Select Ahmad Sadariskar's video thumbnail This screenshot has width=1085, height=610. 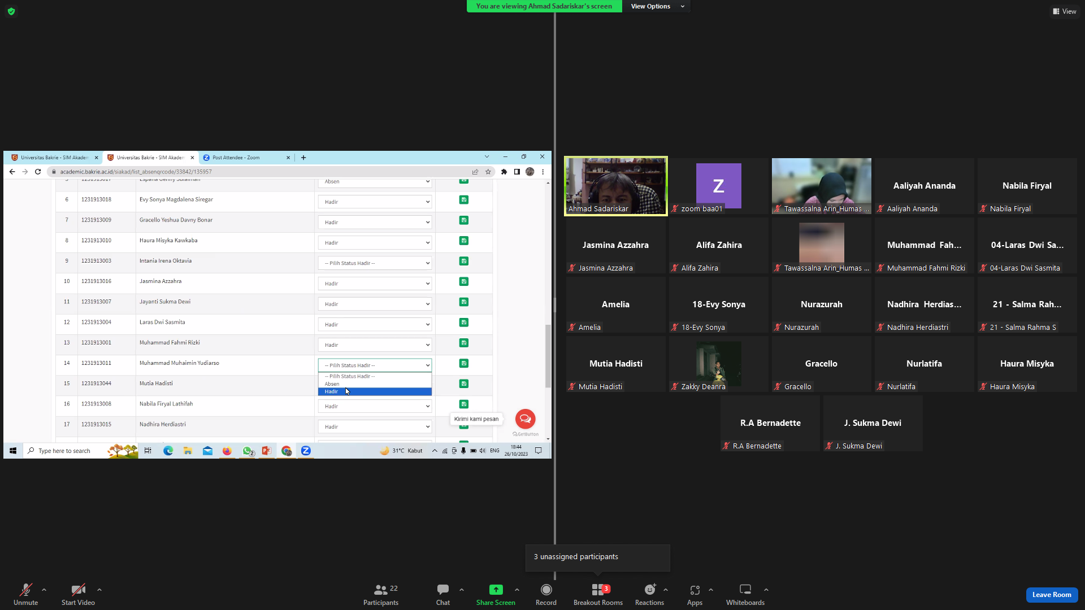tap(616, 186)
